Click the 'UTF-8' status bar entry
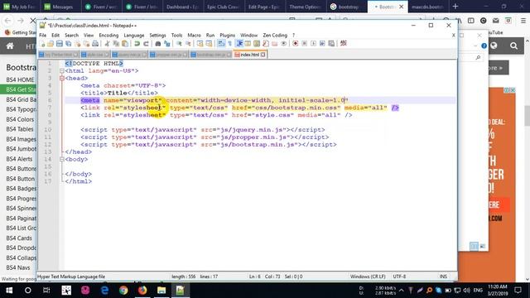Viewport: 530px width, 298px height. click(x=399, y=276)
